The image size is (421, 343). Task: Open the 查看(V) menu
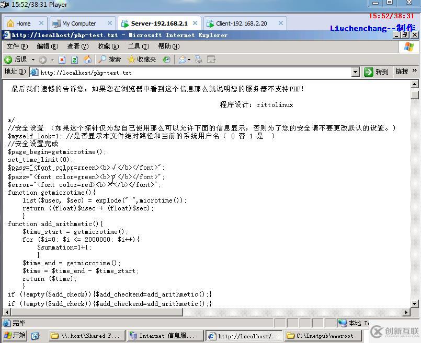[x=78, y=46]
